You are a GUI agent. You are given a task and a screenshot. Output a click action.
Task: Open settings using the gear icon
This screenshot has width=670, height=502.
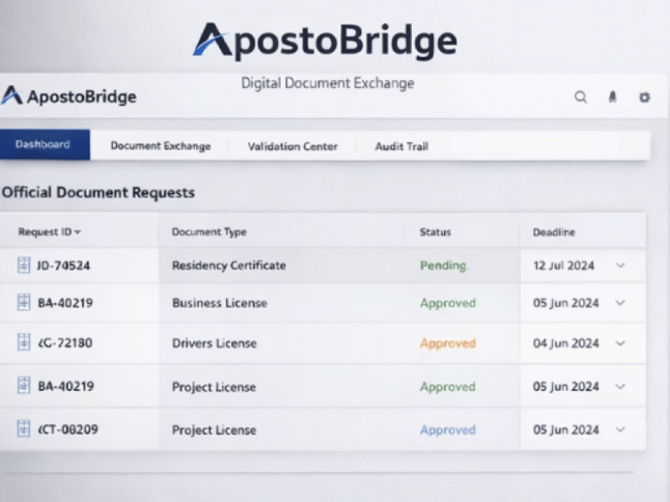pos(644,97)
